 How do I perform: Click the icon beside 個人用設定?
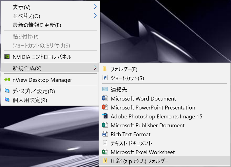click(x=7, y=100)
